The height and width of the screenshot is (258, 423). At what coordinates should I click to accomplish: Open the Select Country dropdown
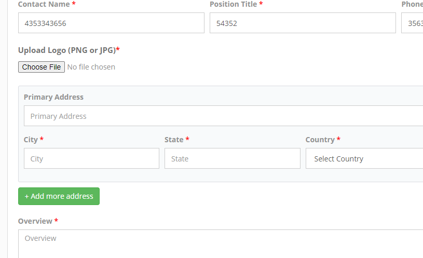point(364,158)
